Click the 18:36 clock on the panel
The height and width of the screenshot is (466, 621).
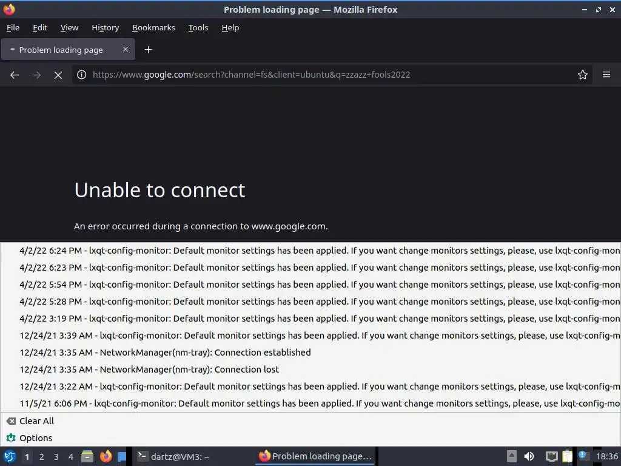[x=606, y=456]
